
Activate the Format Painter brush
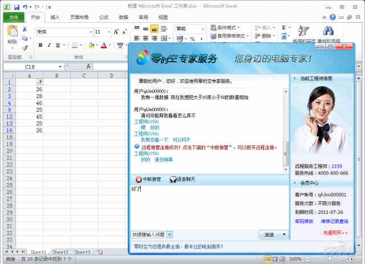pyautogui.click(x=25, y=48)
